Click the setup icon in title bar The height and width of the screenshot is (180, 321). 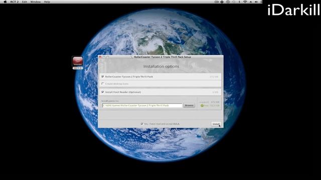131,57
